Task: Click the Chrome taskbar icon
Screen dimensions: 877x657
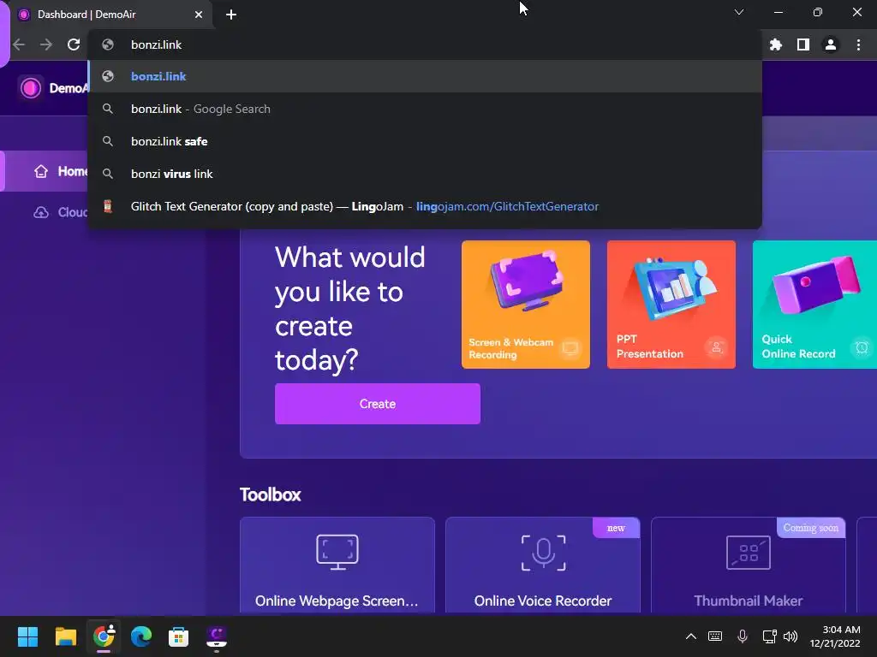Action: pos(104,636)
